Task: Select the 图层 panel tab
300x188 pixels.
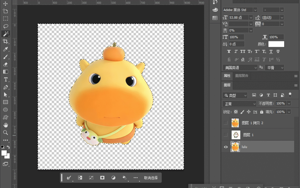Action: (227, 85)
